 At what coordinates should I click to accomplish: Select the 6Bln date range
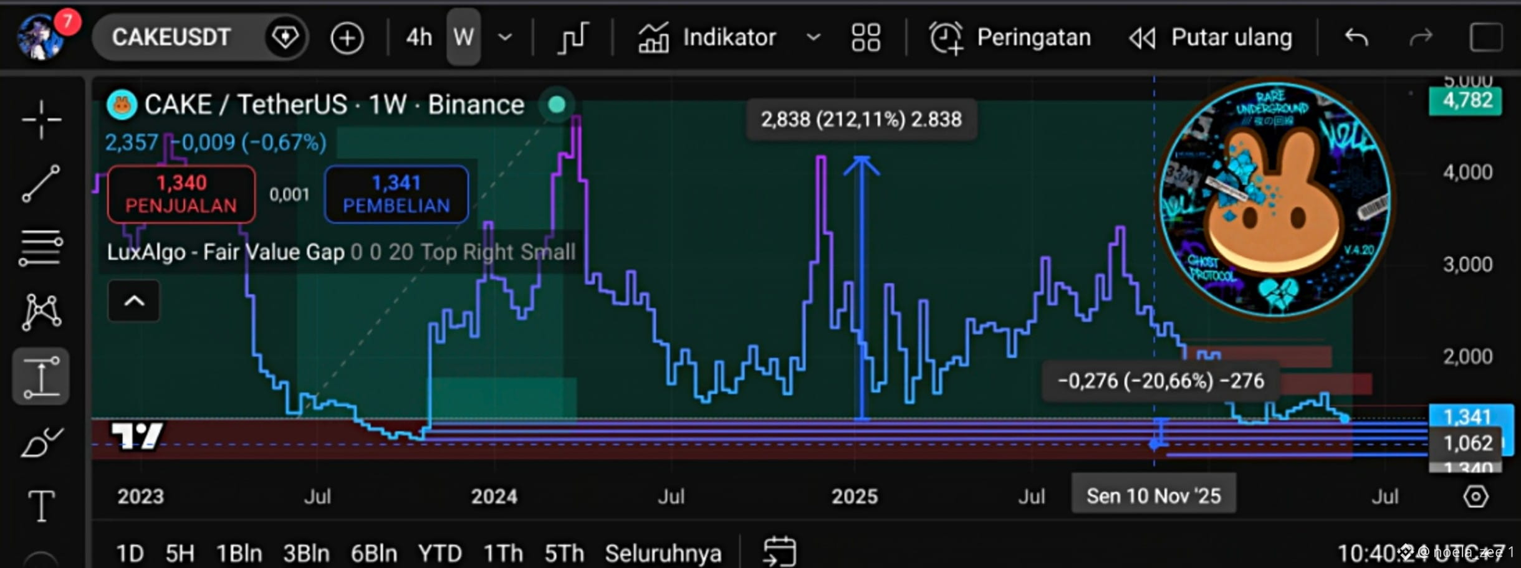coord(373,553)
